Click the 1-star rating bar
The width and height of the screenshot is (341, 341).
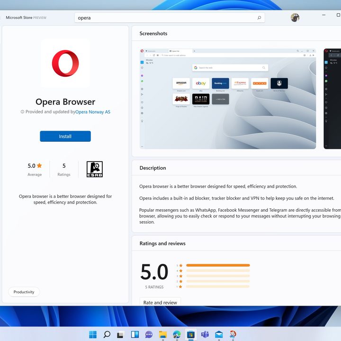coord(218,287)
